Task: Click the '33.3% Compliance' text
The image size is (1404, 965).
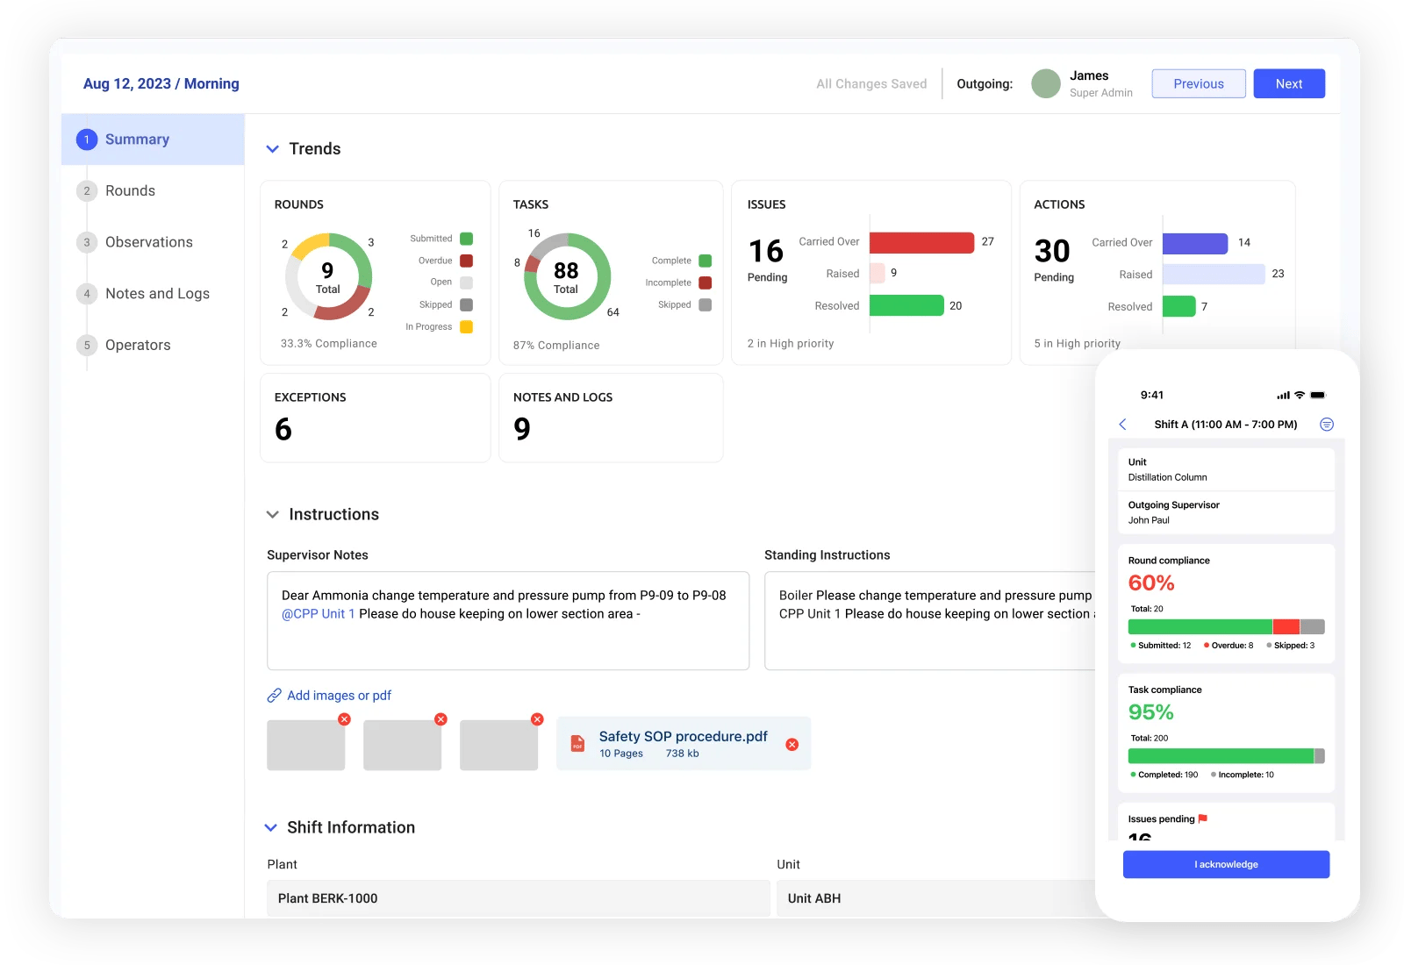Action: [328, 344]
